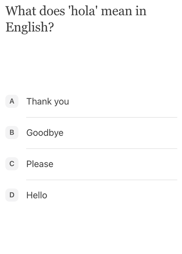Click the letter B badge
Viewport: 182px width, 254px height.
pyautogui.click(x=12, y=133)
